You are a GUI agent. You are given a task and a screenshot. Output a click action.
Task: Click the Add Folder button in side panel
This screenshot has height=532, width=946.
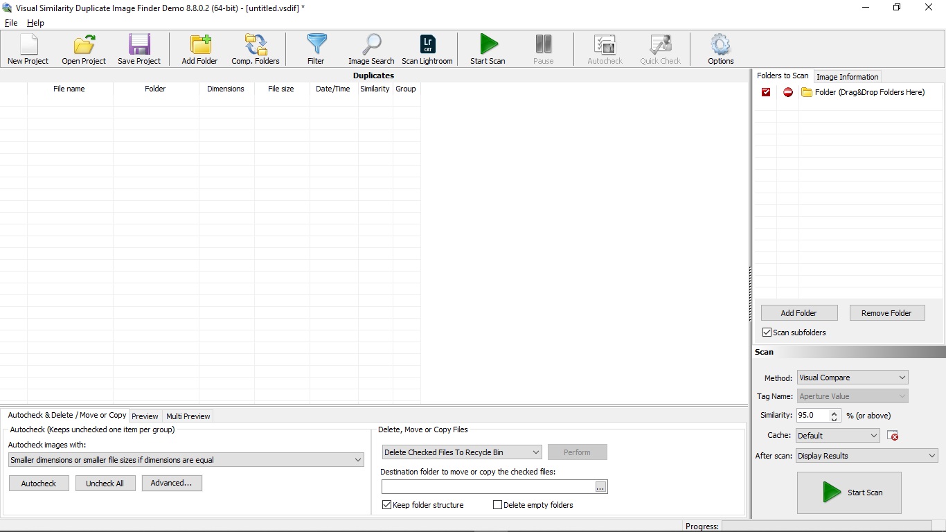click(799, 313)
